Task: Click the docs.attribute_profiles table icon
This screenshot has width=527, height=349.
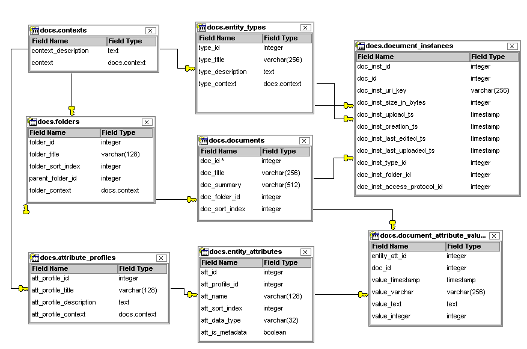Action: tap(35, 258)
